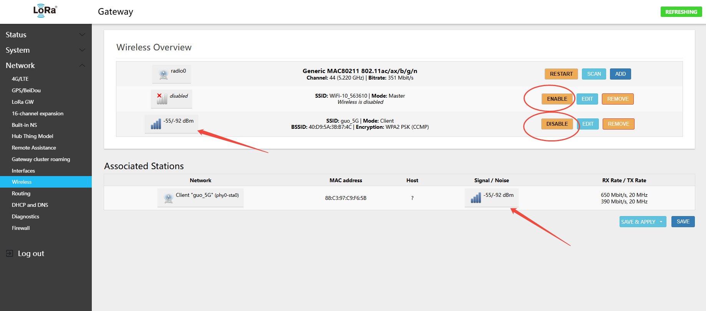Click signal bars icon in Associated Stations

point(476,198)
